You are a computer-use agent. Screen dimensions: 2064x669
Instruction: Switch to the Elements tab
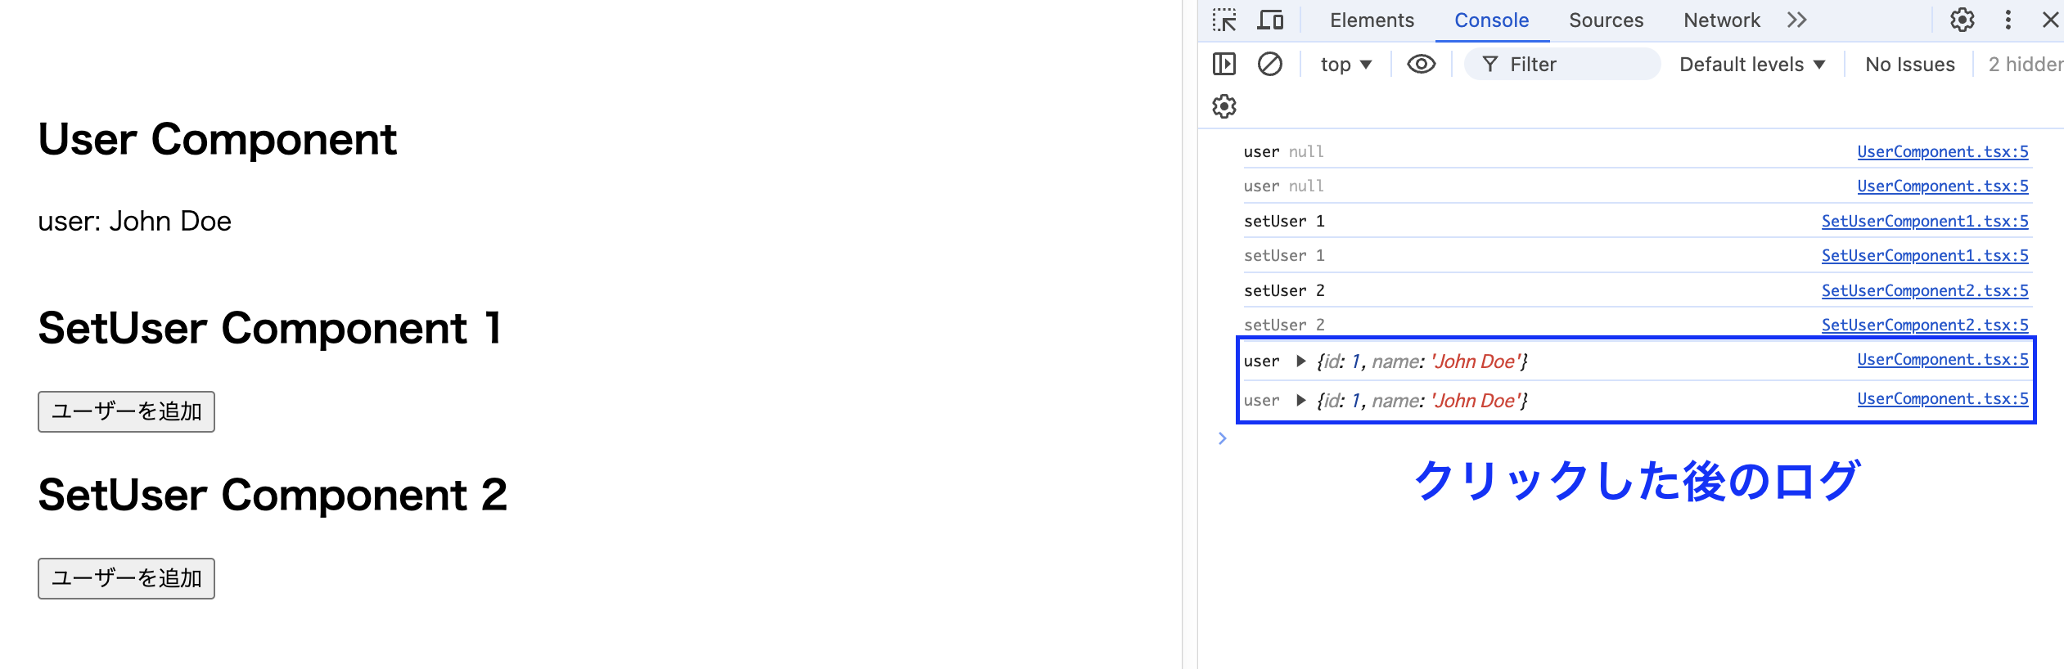pyautogui.click(x=1372, y=20)
